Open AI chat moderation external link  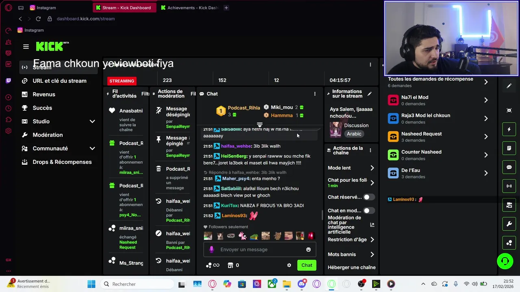[372, 225]
